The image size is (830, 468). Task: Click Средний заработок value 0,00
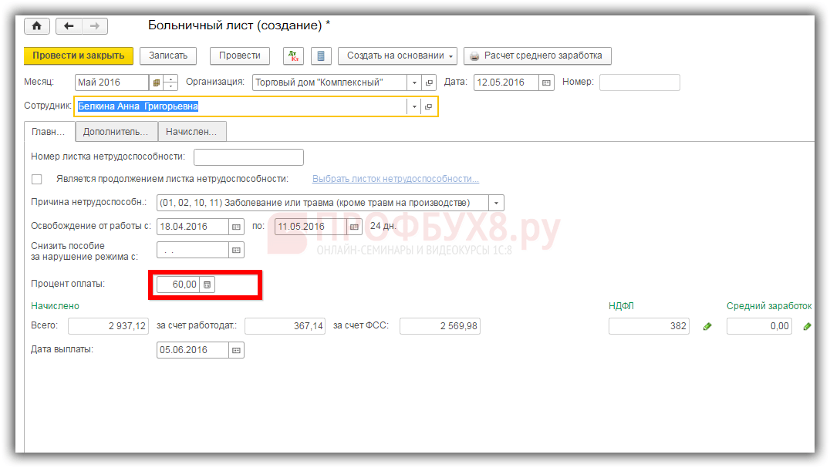(760, 326)
